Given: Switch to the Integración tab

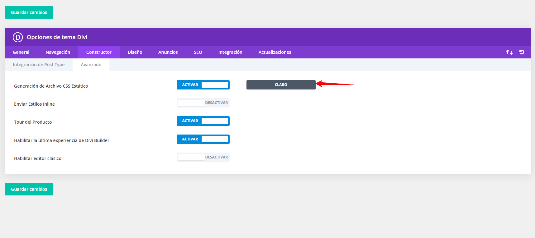Looking at the screenshot, I should (x=230, y=52).
